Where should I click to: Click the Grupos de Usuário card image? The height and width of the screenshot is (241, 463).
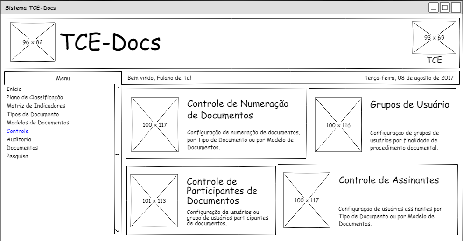(338, 125)
